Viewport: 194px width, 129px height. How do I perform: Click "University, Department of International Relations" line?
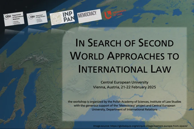coord(124,109)
